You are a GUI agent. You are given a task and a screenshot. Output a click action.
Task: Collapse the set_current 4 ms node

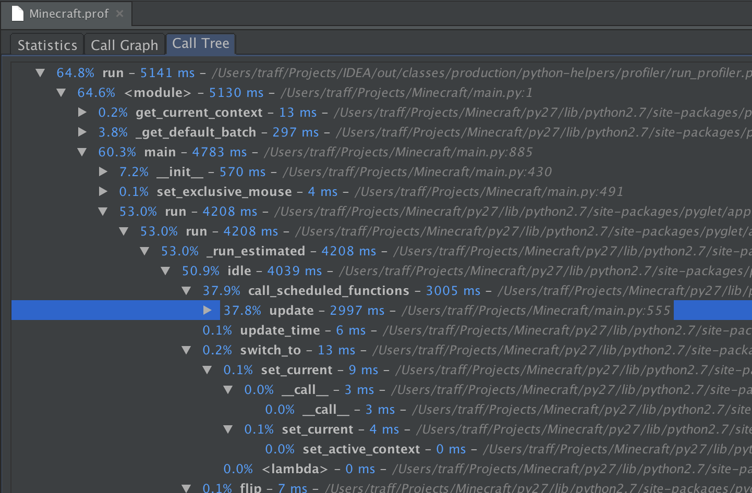click(228, 429)
